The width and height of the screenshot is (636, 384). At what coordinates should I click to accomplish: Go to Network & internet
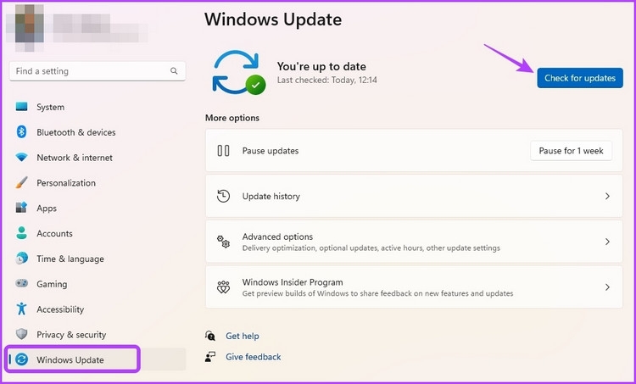[98, 158]
